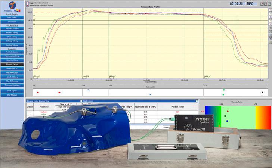Viewport: 272px width, 168px height.
Task: Click the New Profile button
Action: coord(12,18)
